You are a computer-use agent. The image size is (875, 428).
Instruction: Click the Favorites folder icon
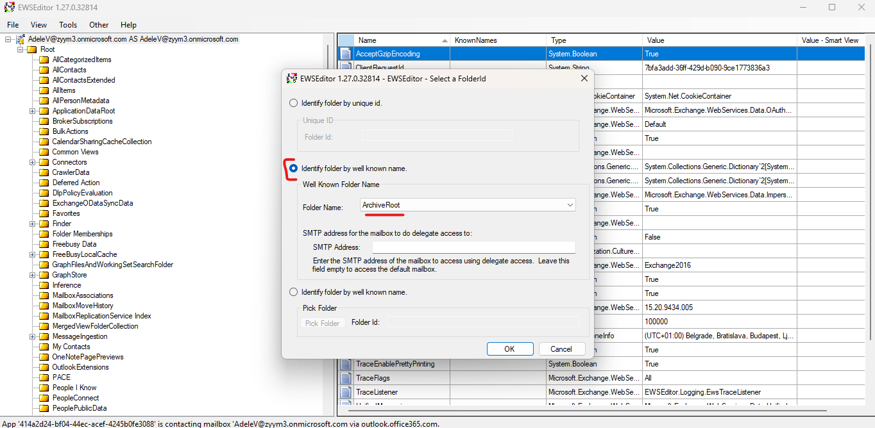[44, 213]
